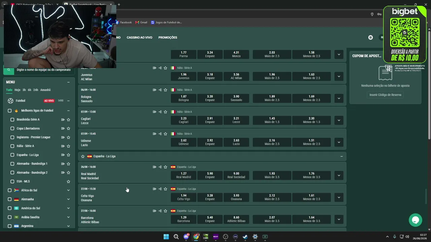This screenshot has height=242, width=431.
Task: Open Discord from the taskbar
Action: click(x=186, y=237)
